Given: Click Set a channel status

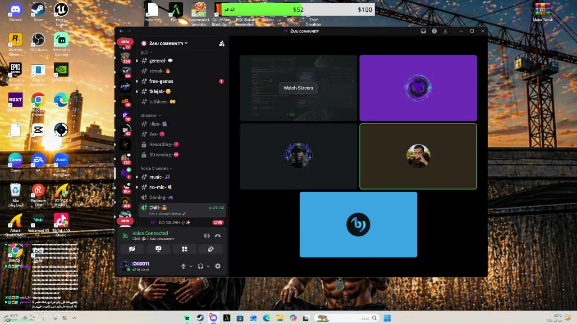Looking at the screenshot, I should click(x=167, y=214).
